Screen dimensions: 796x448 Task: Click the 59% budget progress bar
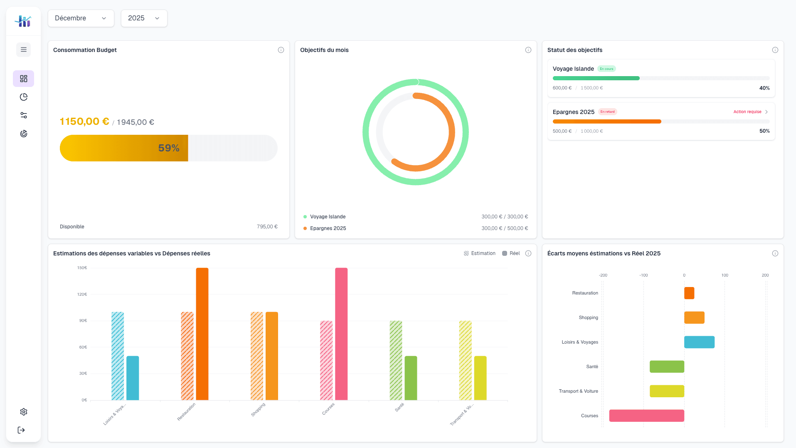(168, 148)
